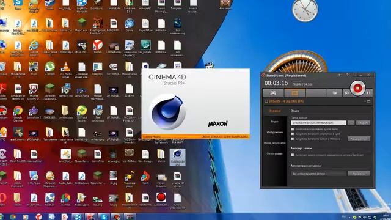
Task: Select the Saints Row desktop shortcut
Action: (x=34, y=112)
